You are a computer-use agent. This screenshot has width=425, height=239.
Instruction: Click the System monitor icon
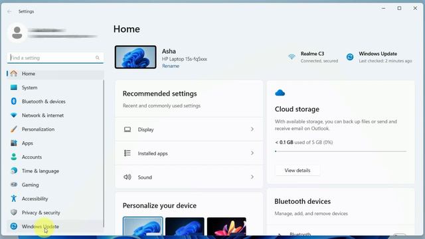[x=13, y=88]
